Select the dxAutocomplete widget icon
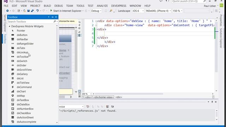 (13, 122)
